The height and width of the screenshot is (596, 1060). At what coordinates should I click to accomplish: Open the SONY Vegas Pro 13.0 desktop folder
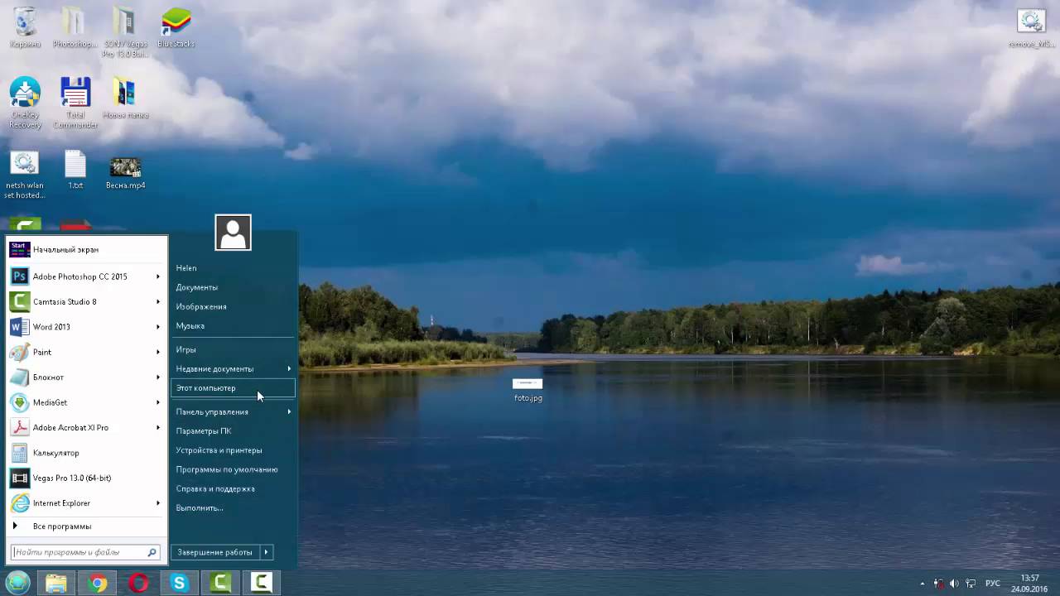click(x=125, y=32)
